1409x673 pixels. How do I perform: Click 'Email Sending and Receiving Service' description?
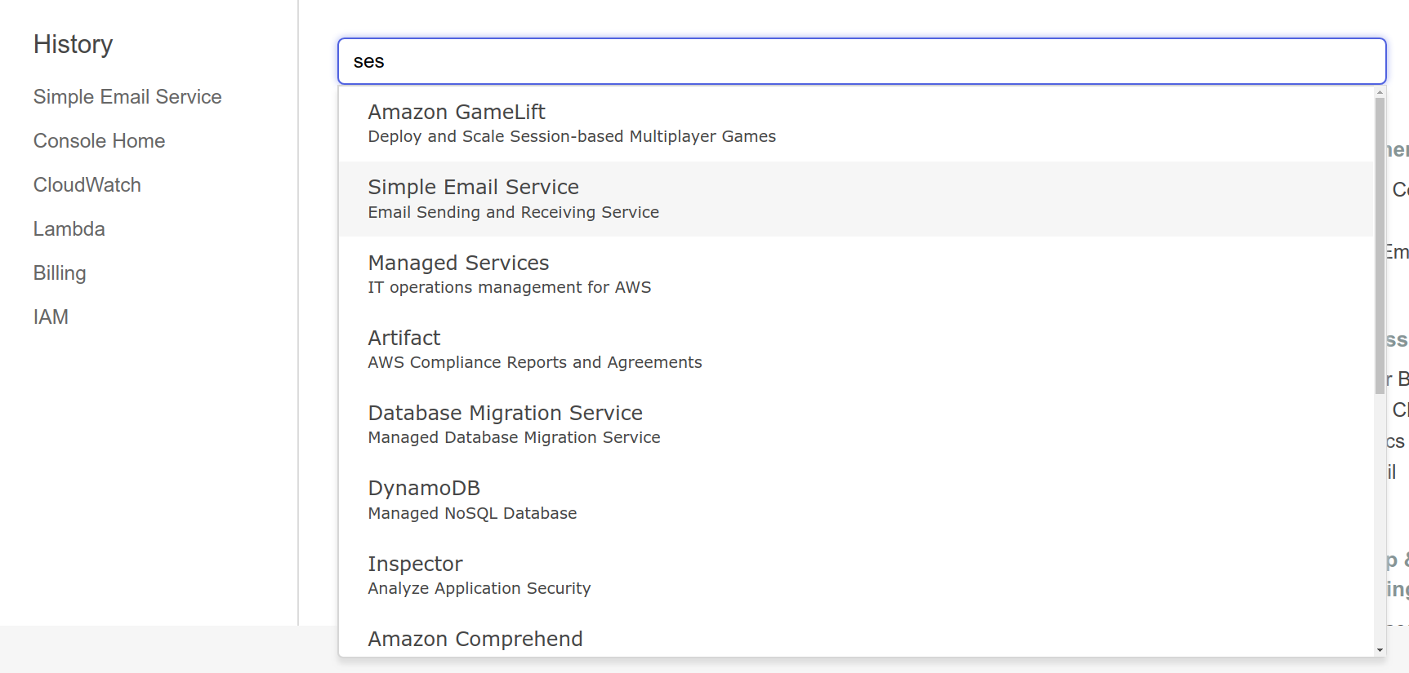(x=513, y=213)
